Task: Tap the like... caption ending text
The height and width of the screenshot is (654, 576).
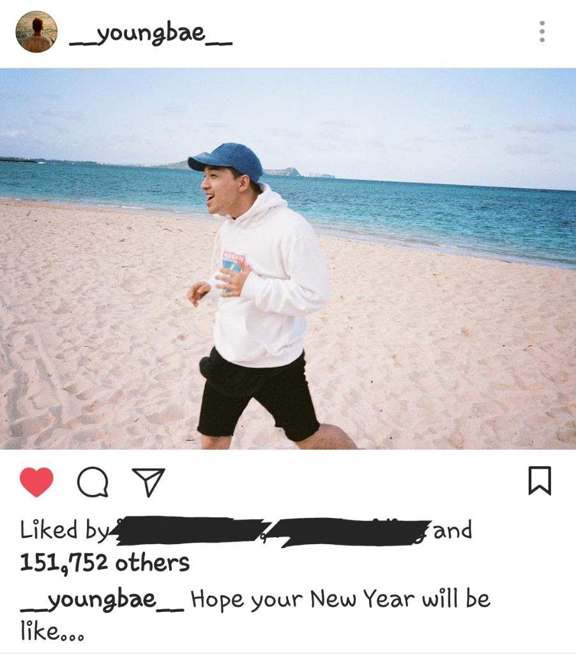Action: pyautogui.click(x=52, y=630)
